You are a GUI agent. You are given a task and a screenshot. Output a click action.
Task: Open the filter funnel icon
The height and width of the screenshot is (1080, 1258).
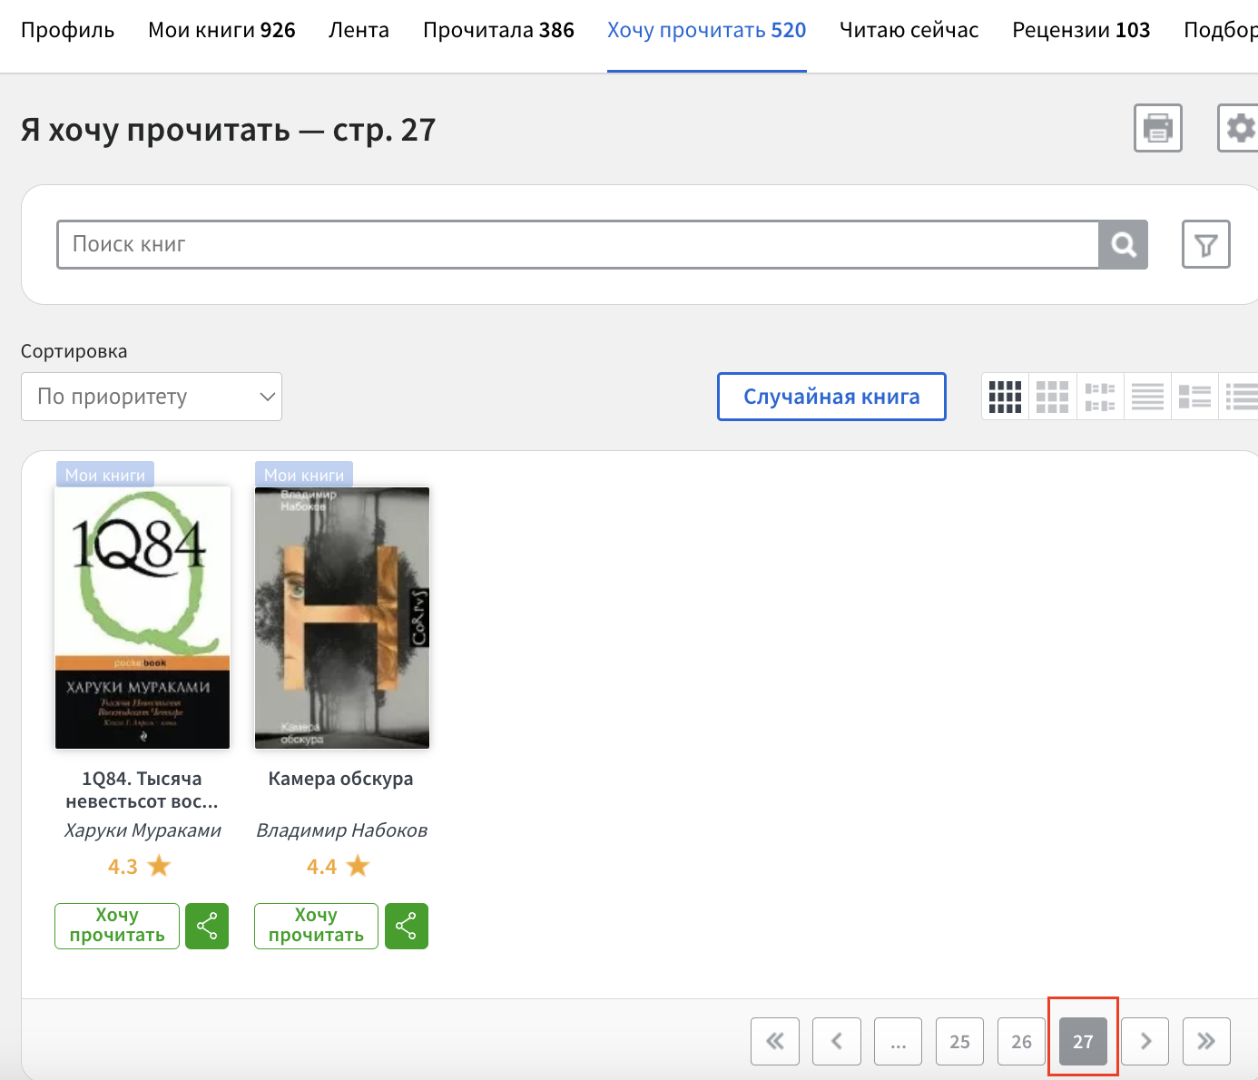click(1205, 244)
